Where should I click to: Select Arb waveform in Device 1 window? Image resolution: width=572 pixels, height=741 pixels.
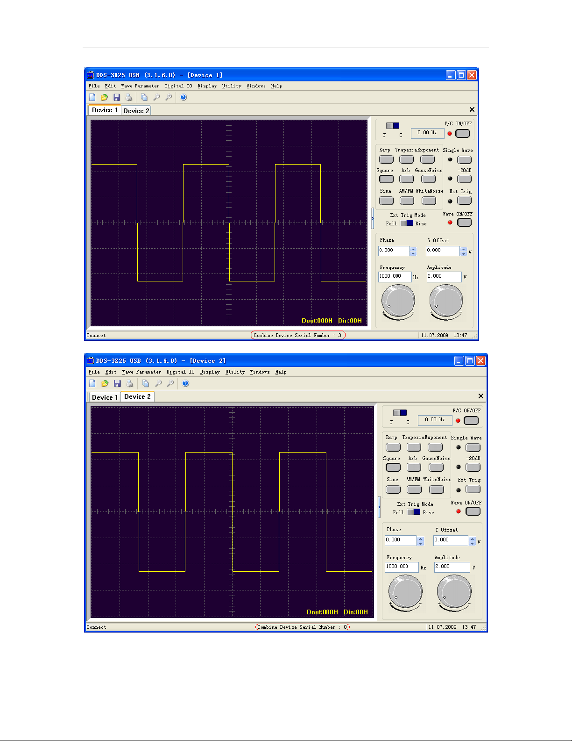[x=407, y=179]
